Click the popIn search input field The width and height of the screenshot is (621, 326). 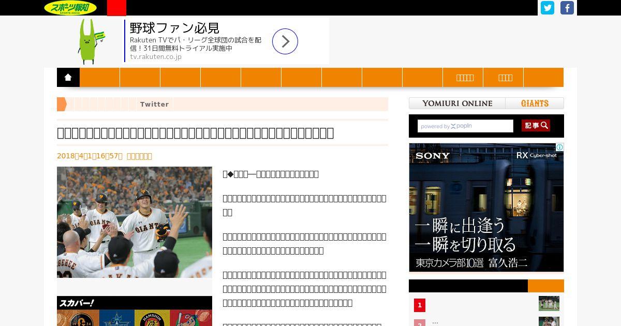pos(465,126)
